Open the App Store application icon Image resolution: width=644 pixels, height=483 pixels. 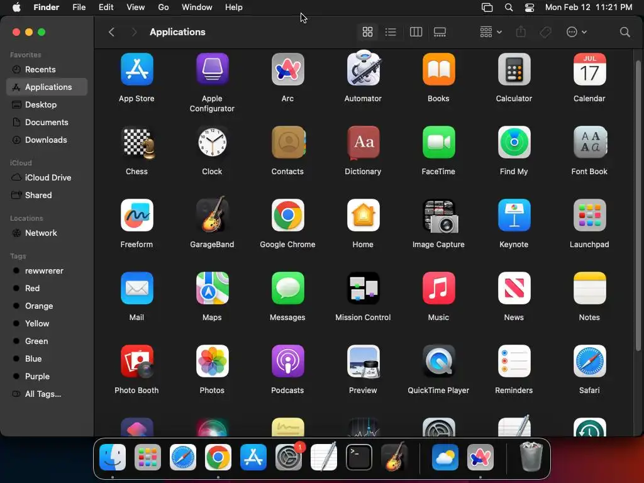(x=136, y=69)
